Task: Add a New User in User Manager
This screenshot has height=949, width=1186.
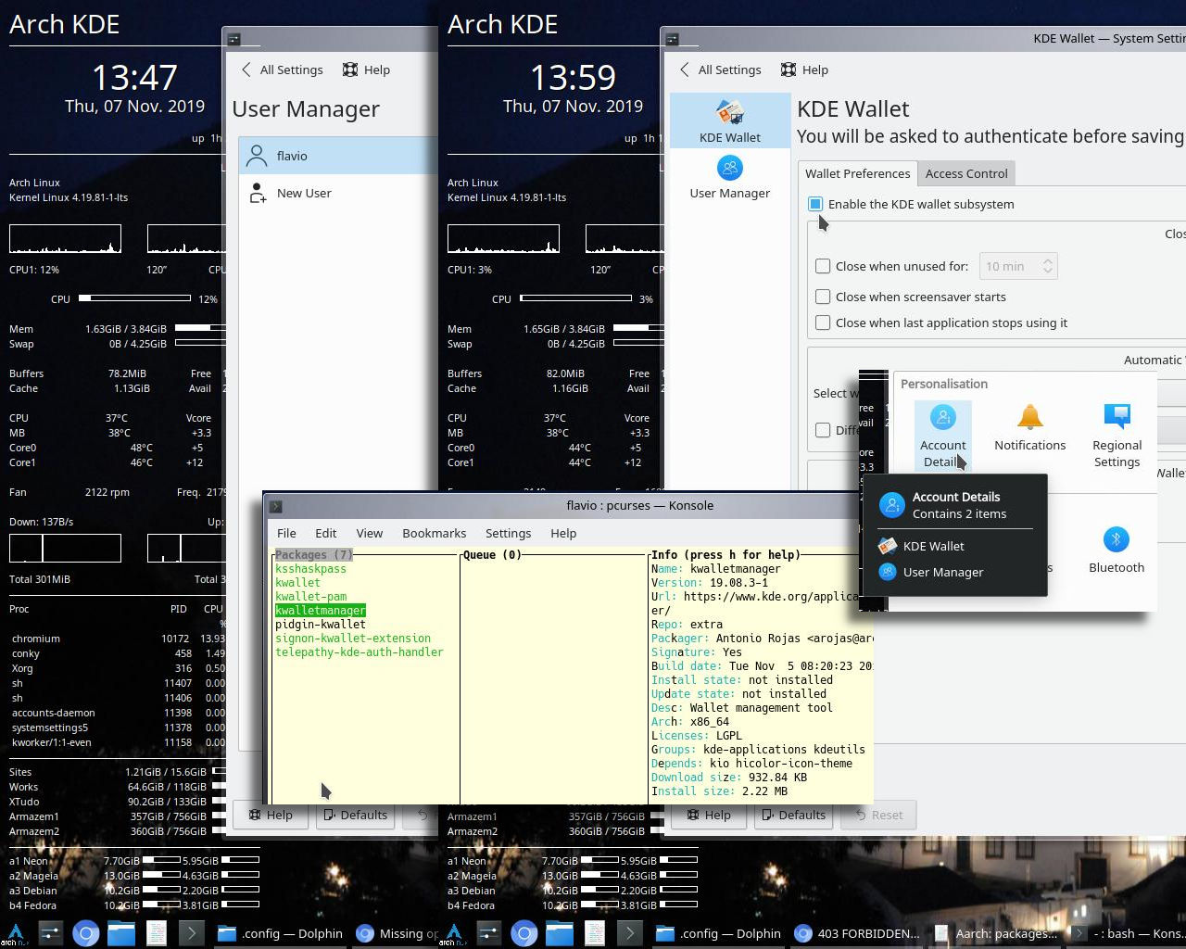Action: [338, 193]
